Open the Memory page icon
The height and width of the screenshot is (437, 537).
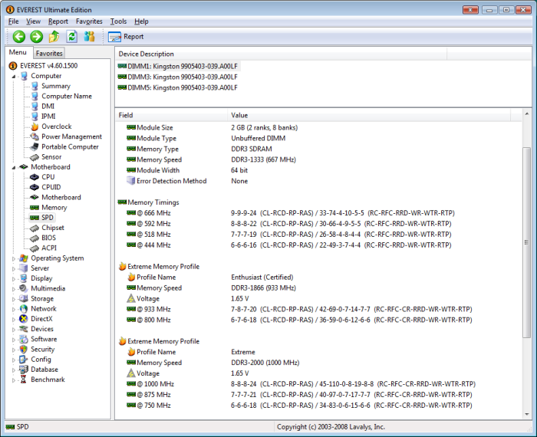click(x=35, y=207)
